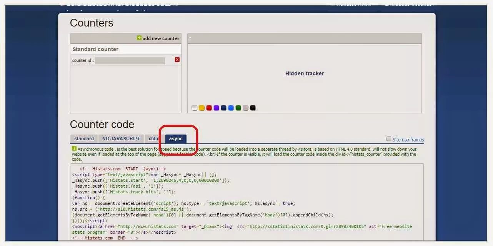Choose the purple color swatch
493x246 pixels.
[216, 108]
